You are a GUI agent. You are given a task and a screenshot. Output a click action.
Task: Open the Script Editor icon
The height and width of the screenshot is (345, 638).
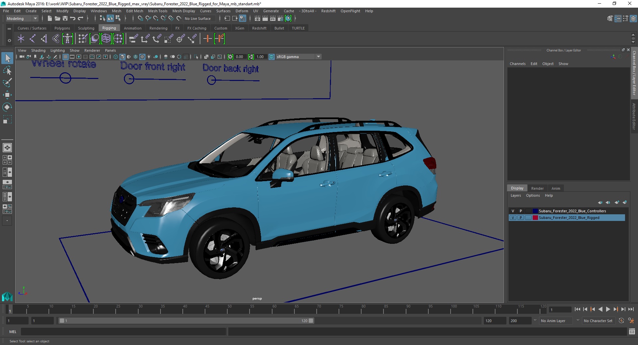[x=632, y=331]
